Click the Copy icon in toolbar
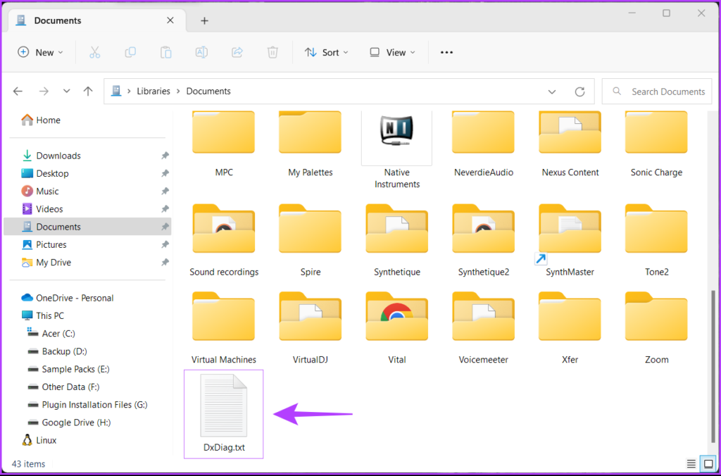The image size is (721, 476). (130, 52)
